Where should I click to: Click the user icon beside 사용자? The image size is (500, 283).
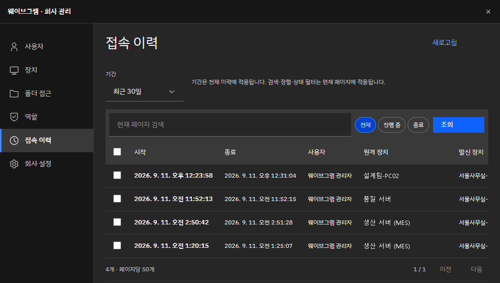click(14, 46)
